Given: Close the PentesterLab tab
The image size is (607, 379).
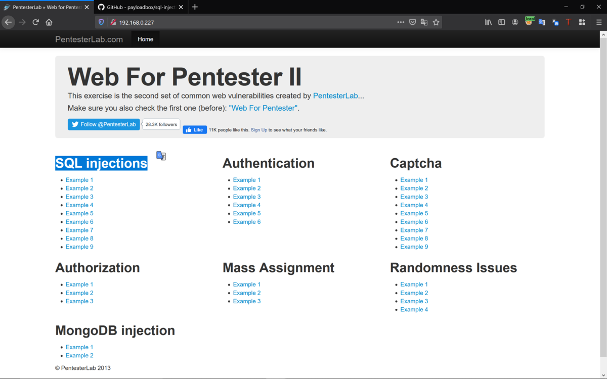Looking at the screenshot, I should click(86, 7).
